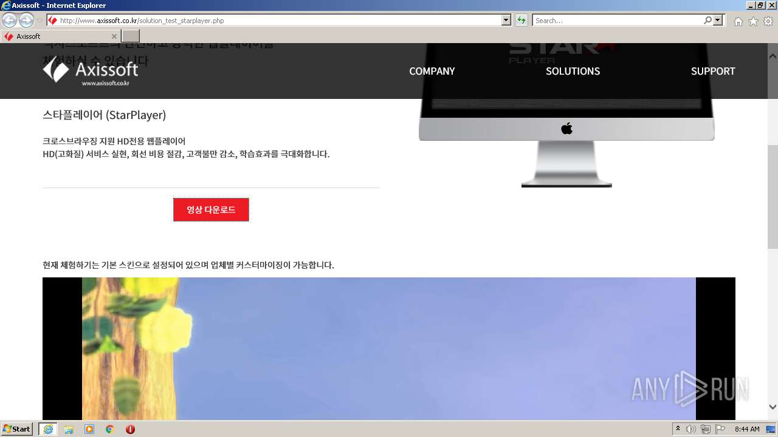Click the Refresh page icon
Viewport: 778px width, 437px height.
[x=521, y=21]
